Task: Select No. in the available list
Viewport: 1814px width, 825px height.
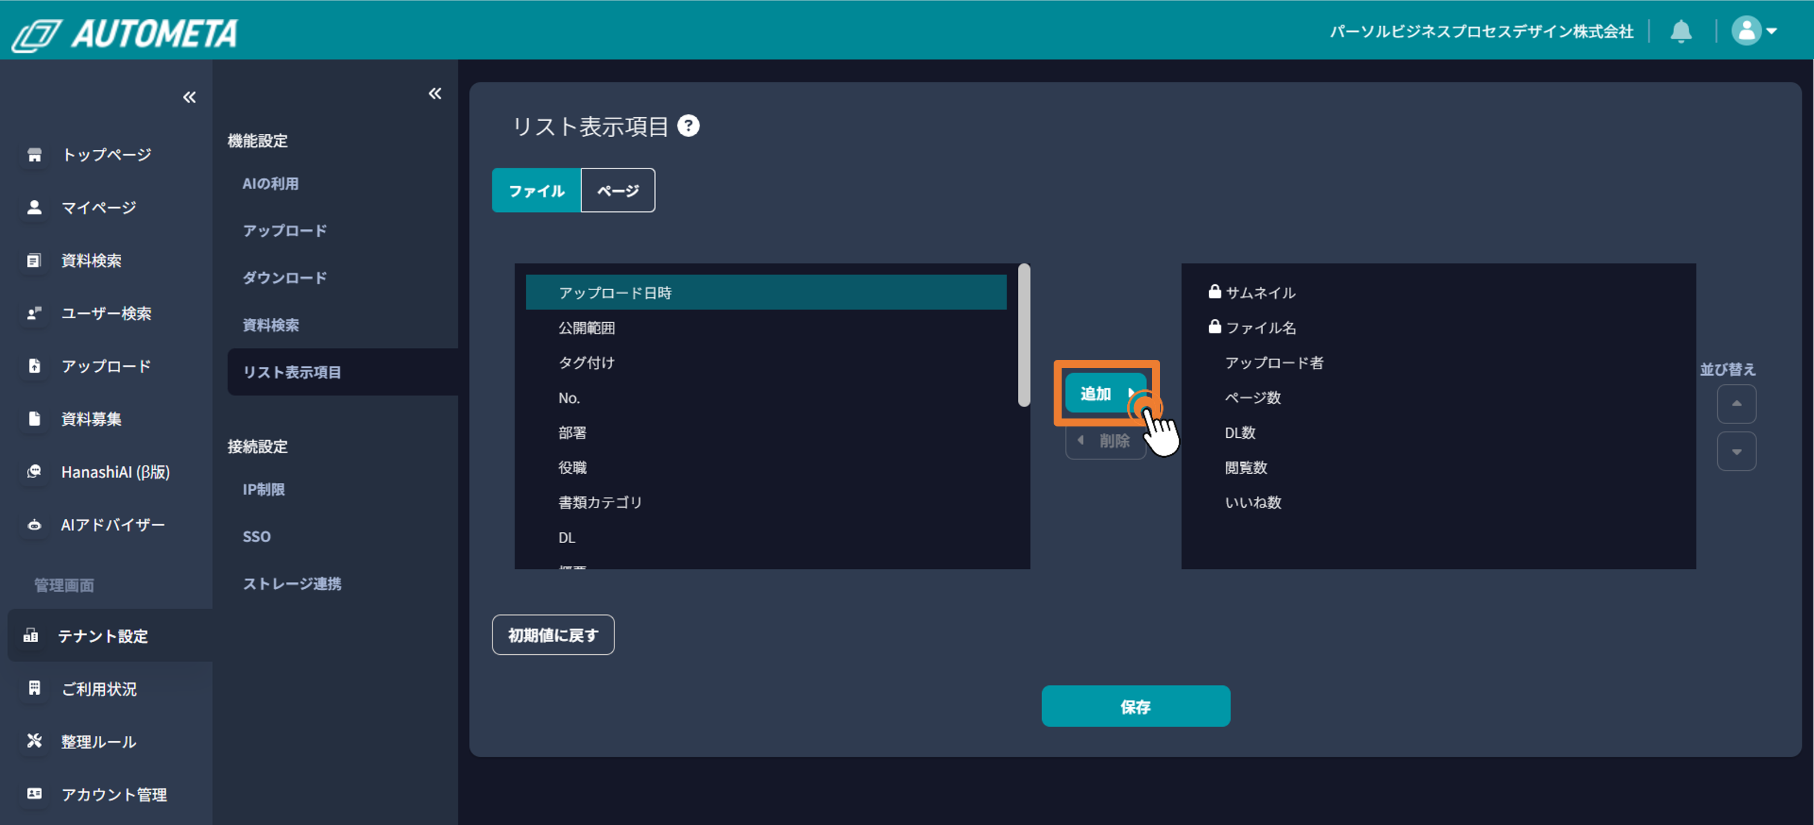Action: [x=766, y=398]
